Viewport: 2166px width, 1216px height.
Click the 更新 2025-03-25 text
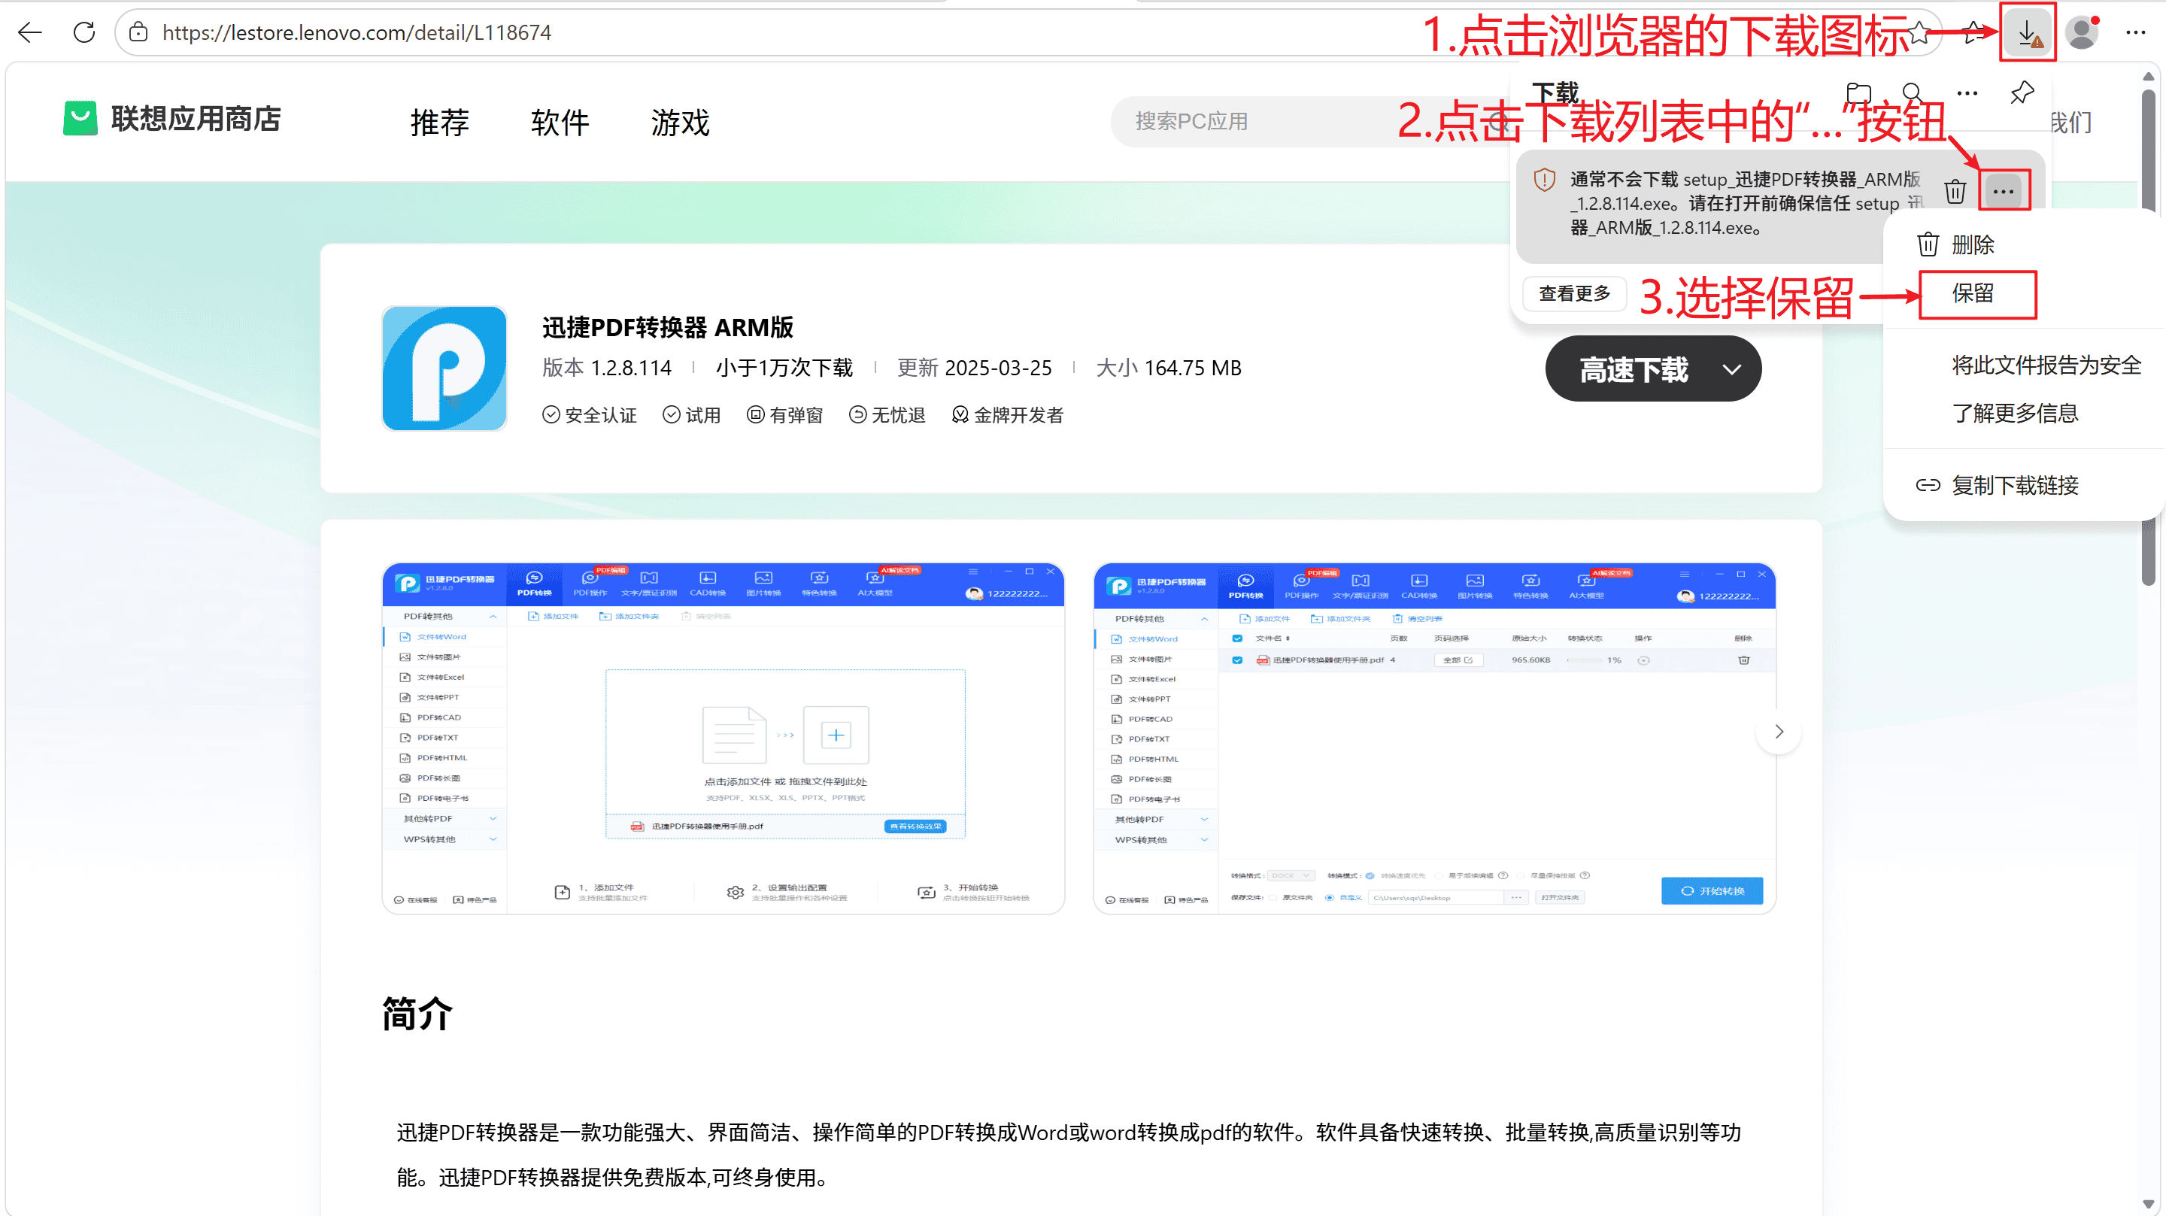coord(975,368)
